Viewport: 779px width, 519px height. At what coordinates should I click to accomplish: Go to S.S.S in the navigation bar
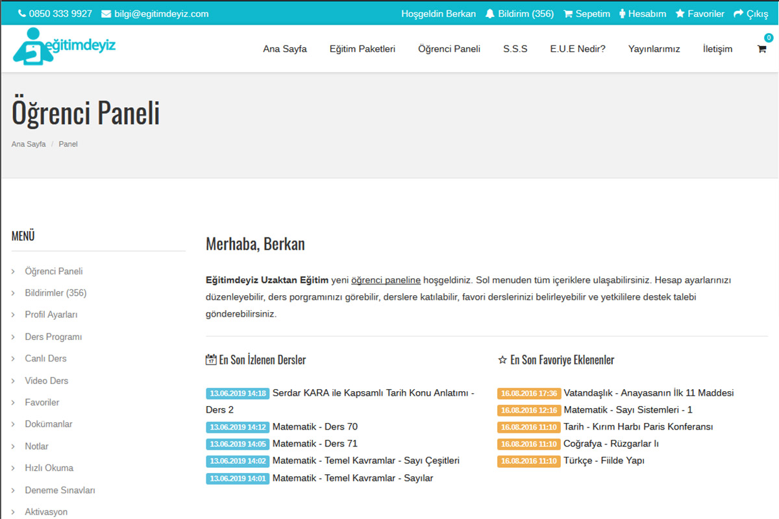pos(515,49)
